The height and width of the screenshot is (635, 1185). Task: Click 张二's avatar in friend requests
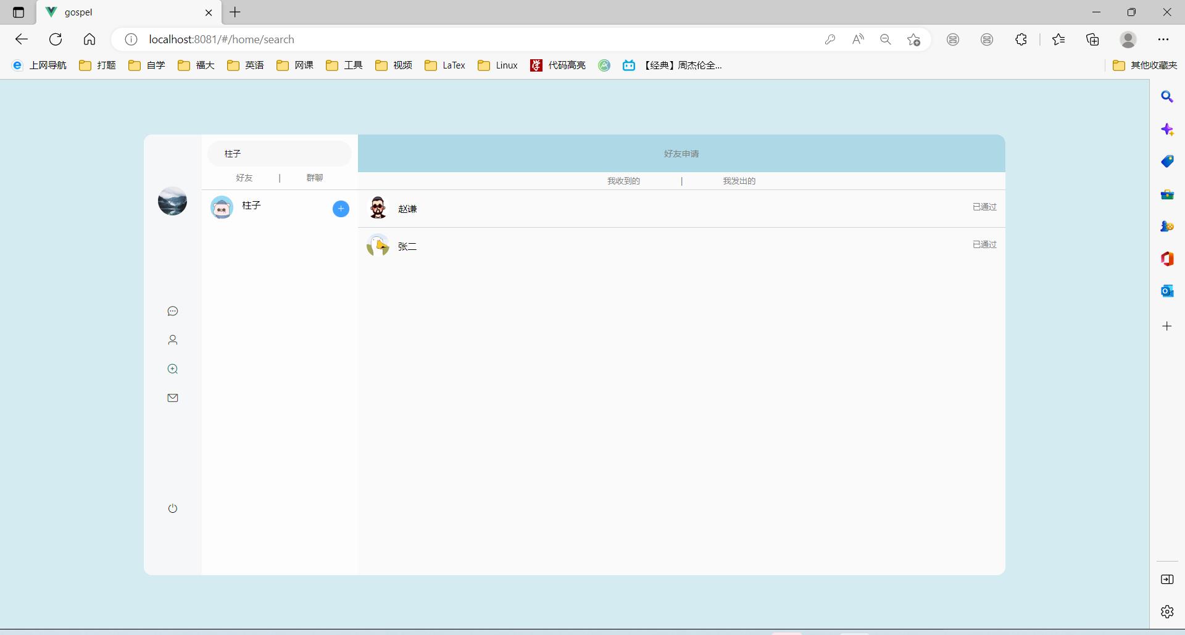coord(378,246)
